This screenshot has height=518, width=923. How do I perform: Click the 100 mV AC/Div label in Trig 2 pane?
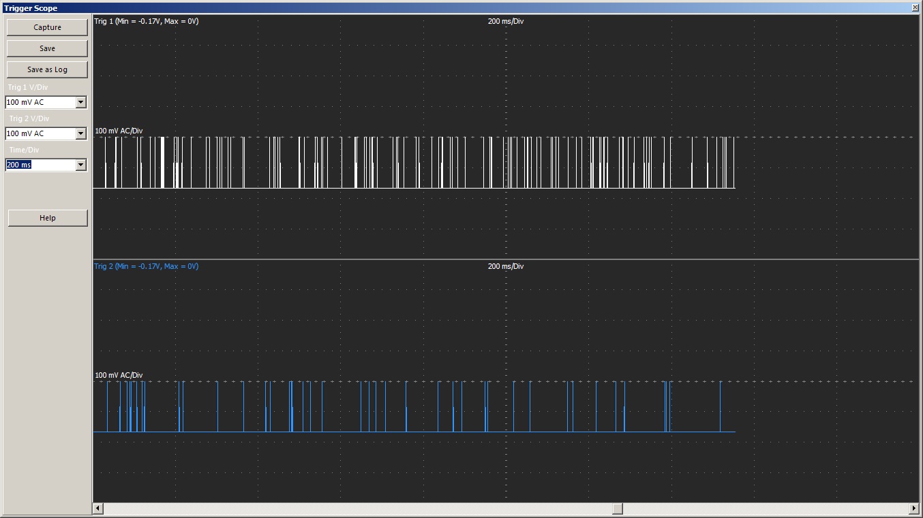coord(119,376)
